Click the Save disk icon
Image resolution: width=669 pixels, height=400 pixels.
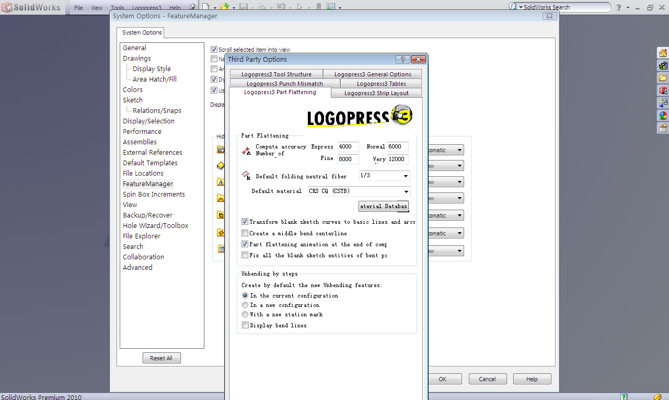[x=243, y=7]
